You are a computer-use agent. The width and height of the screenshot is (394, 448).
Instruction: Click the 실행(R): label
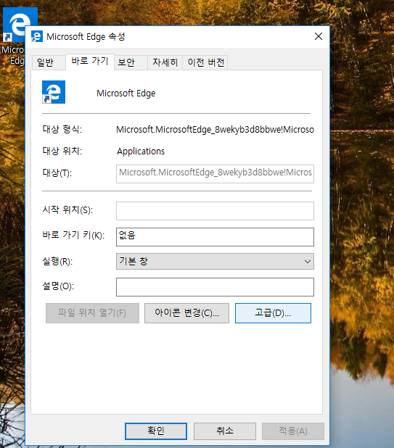click(x=57, y=261)
